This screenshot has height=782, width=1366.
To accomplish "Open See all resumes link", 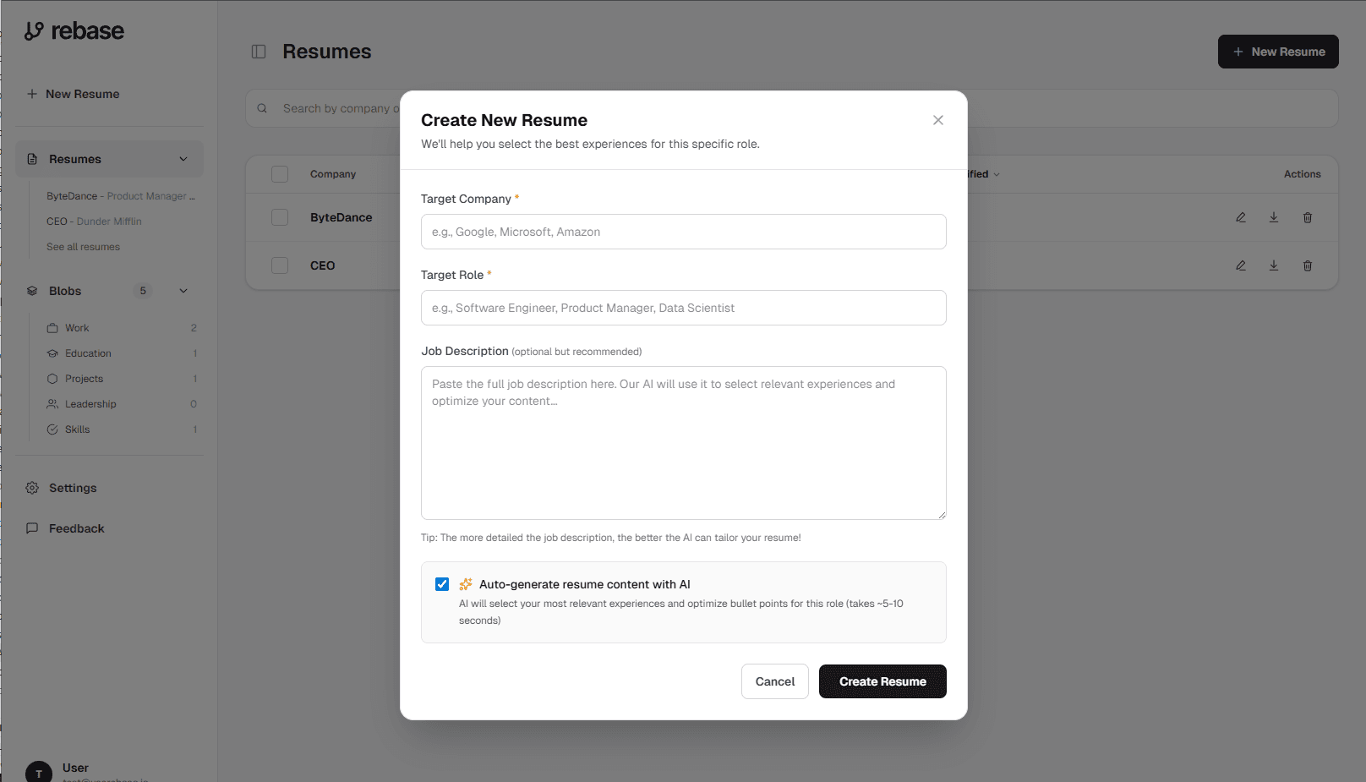I will [83, 246].
